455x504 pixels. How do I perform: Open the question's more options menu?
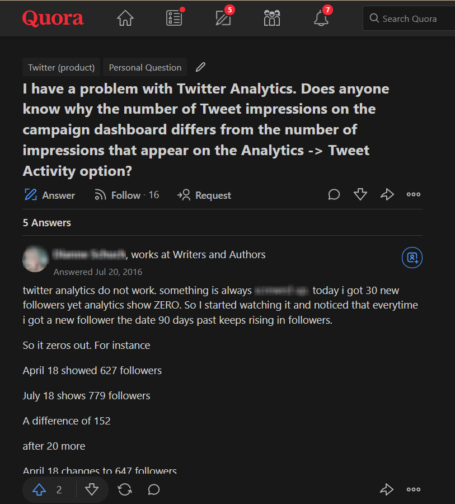(x=414, y=195)
